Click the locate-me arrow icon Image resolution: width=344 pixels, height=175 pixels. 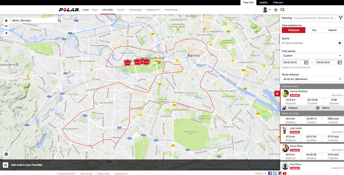(6, 33)
